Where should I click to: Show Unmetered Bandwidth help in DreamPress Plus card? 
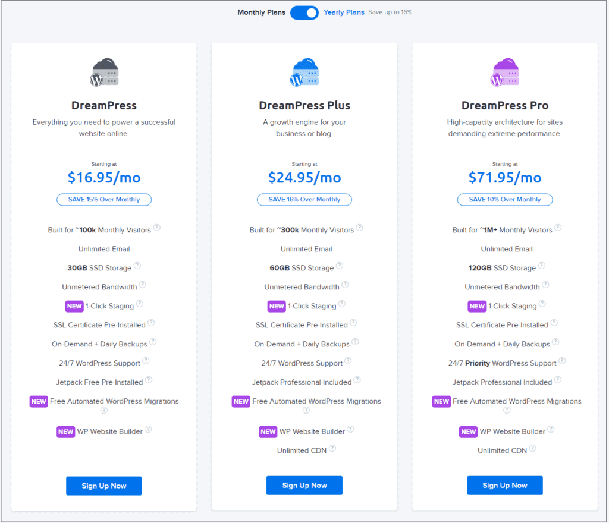[345, 285]
